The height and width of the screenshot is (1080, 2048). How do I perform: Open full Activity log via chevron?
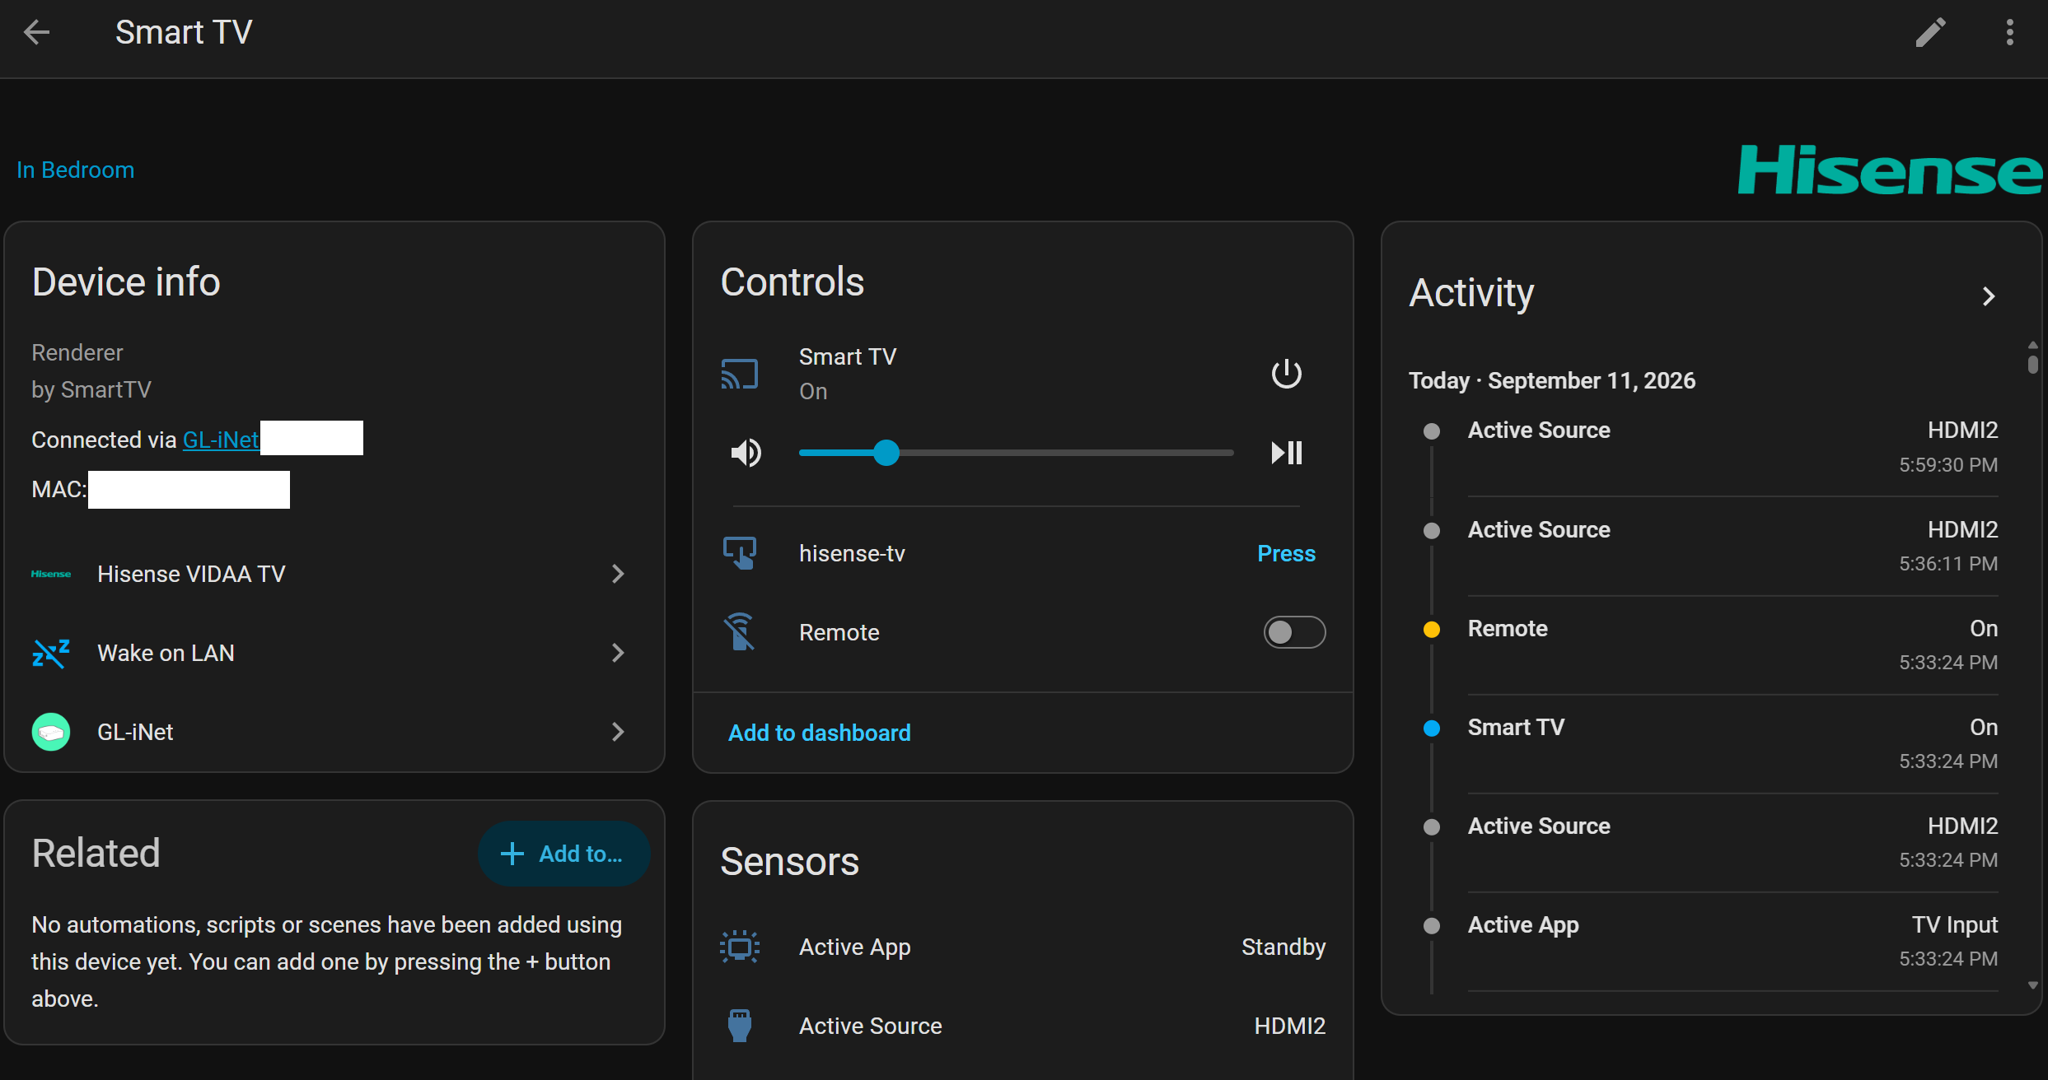1989,296
